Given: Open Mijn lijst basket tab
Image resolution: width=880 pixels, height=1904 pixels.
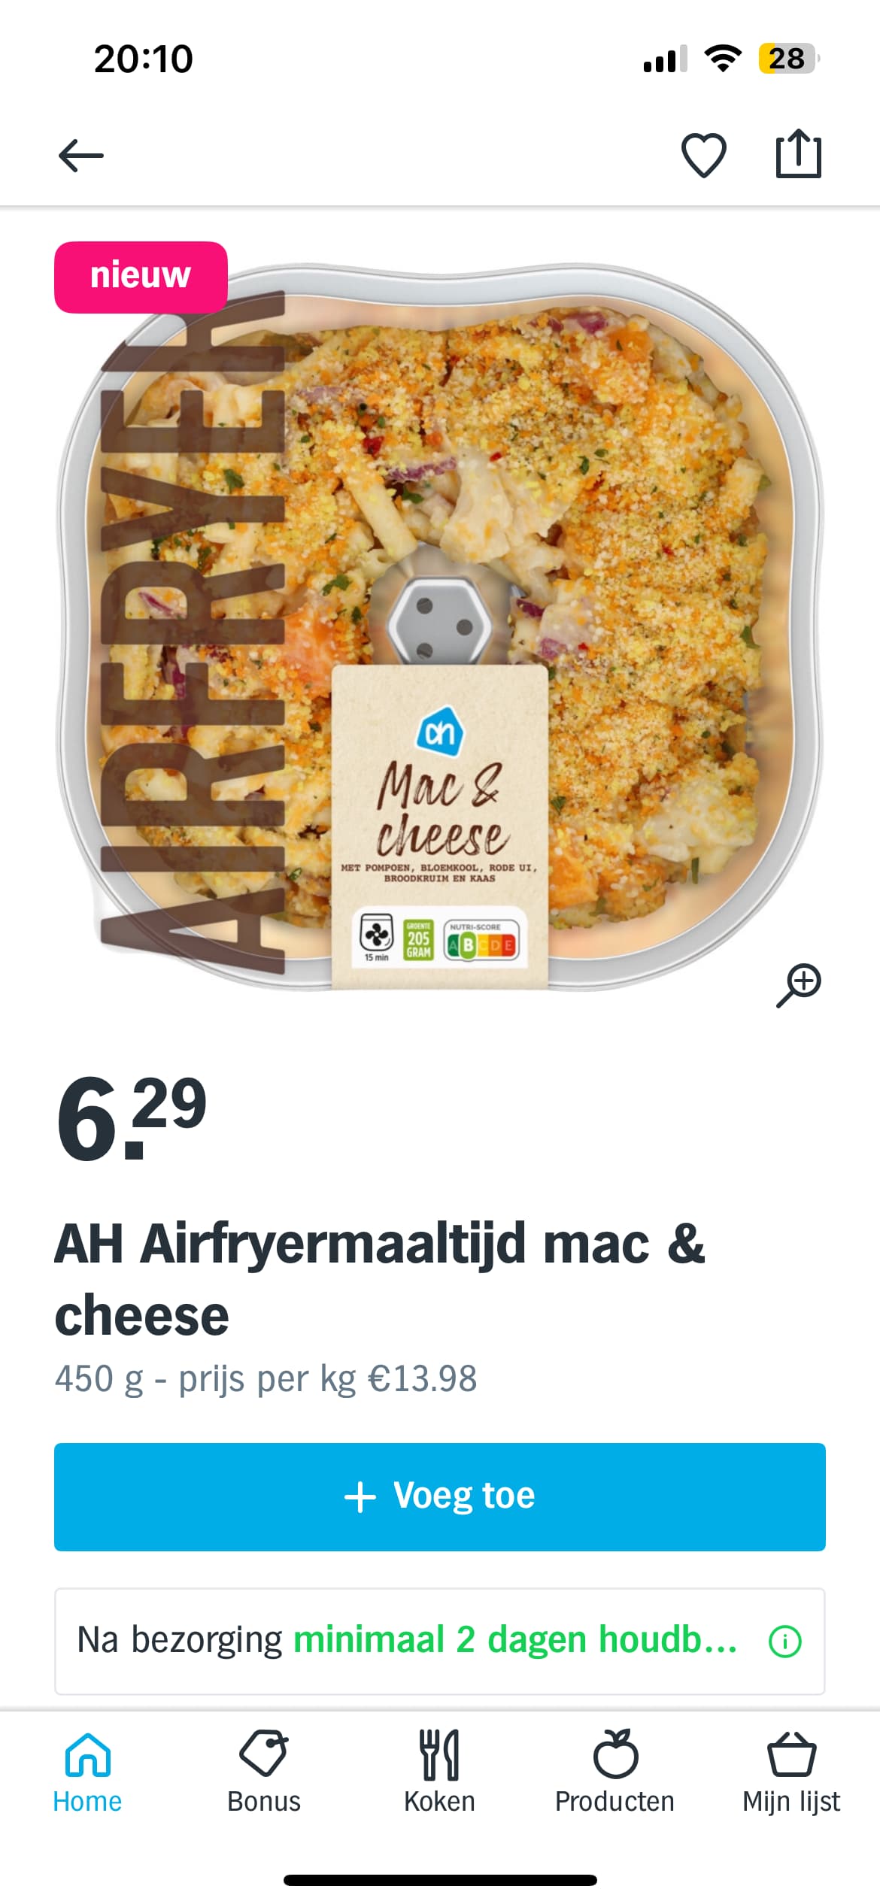Looking at the screenshot, I should tap(791, 1772).
